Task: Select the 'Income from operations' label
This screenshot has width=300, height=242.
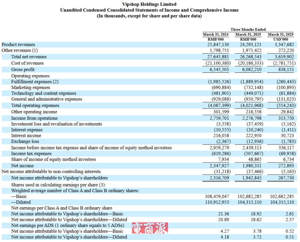Action: (x=34, y=118)
